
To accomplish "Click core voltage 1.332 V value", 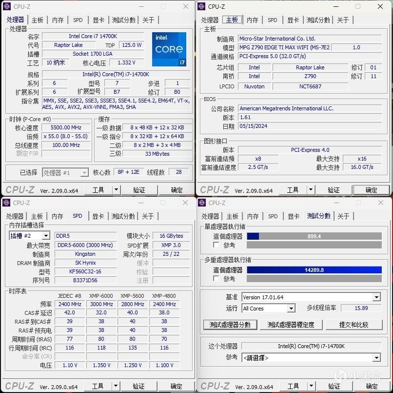I will 127,62.
